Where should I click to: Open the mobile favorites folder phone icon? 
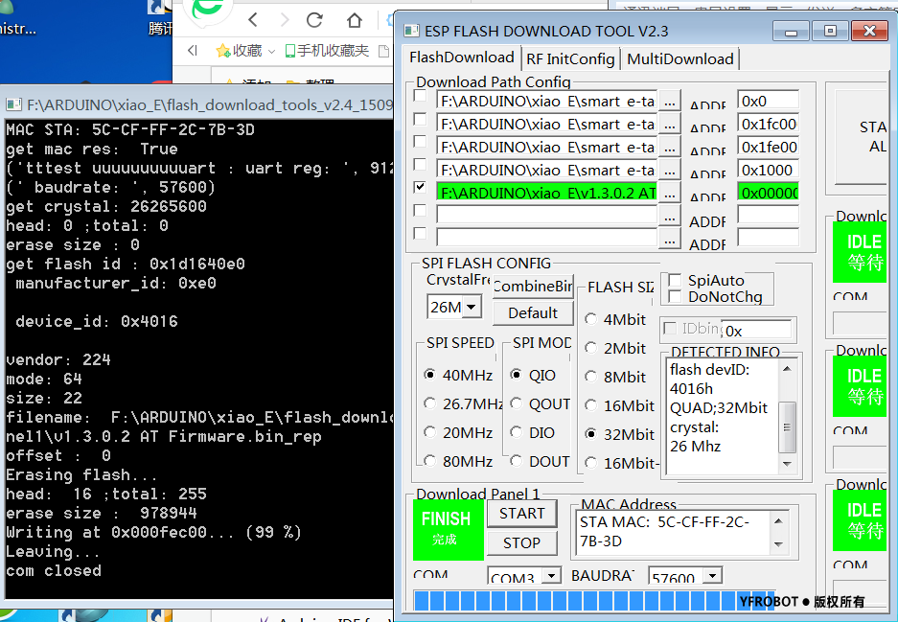click(288, 51)
